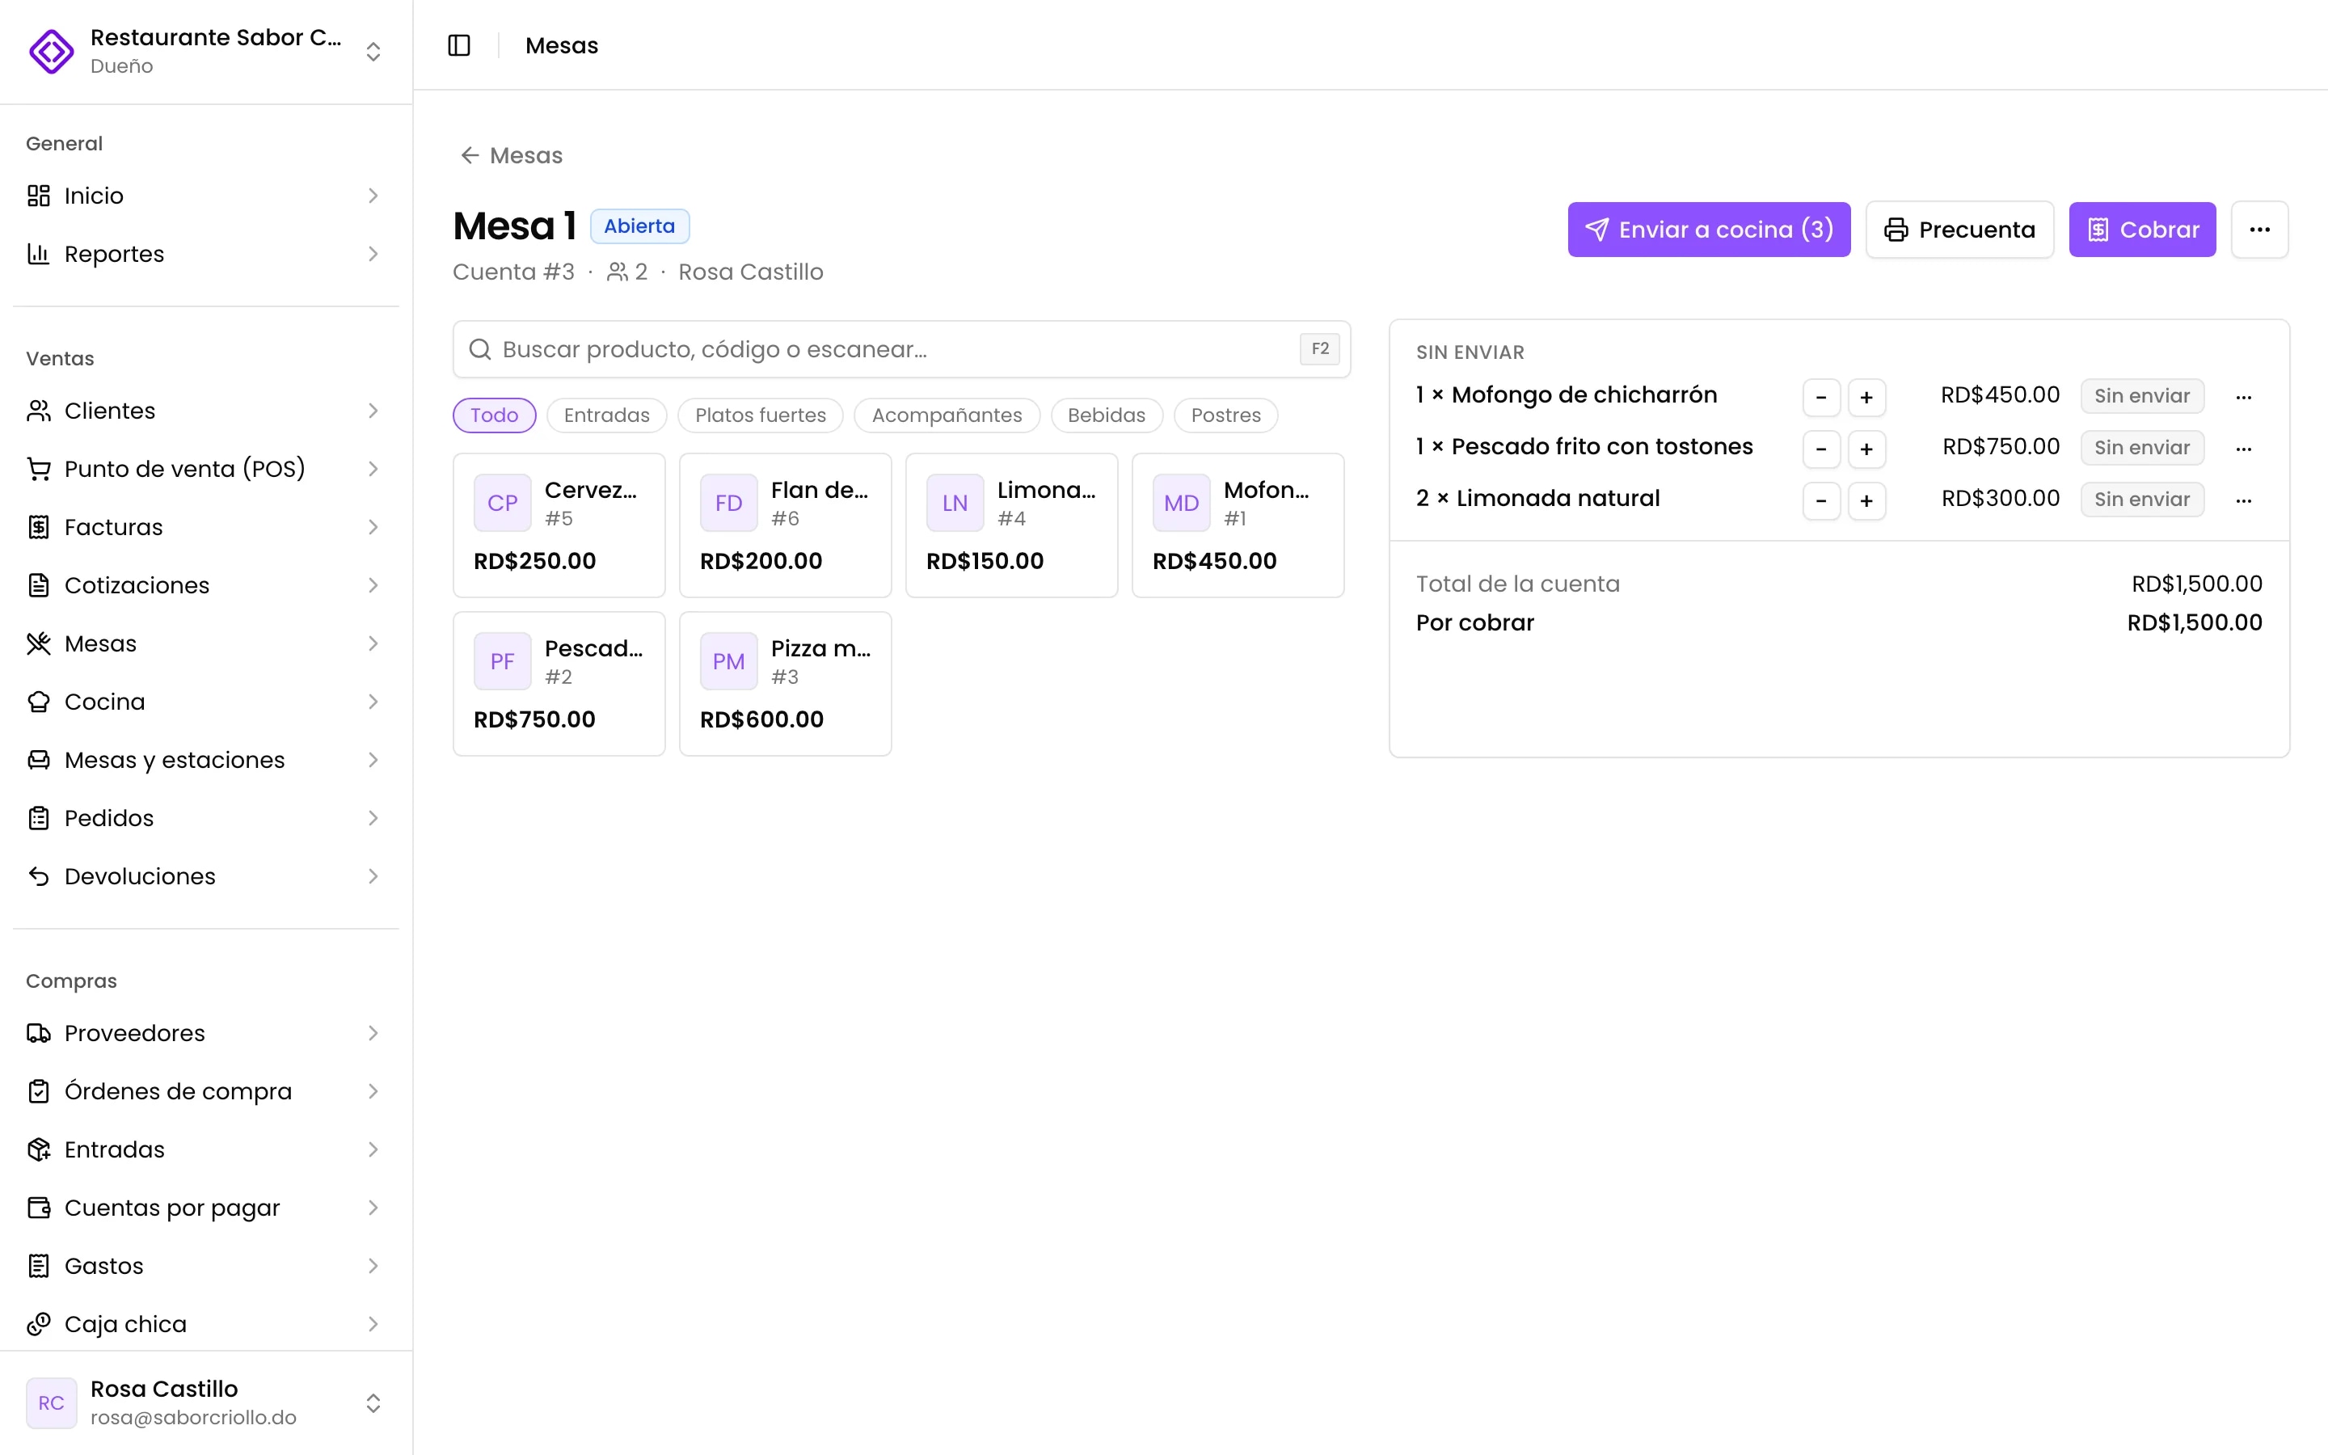Click the Proveedores truck icon
This screenshot has width=2328, height=1455.
point(39,1032)
